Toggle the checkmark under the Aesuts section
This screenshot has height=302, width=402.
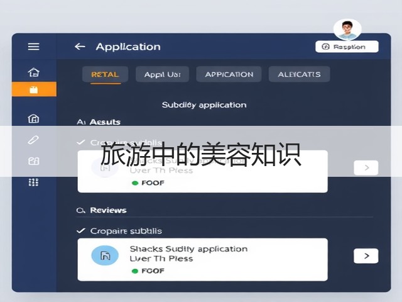coord(81,142)
